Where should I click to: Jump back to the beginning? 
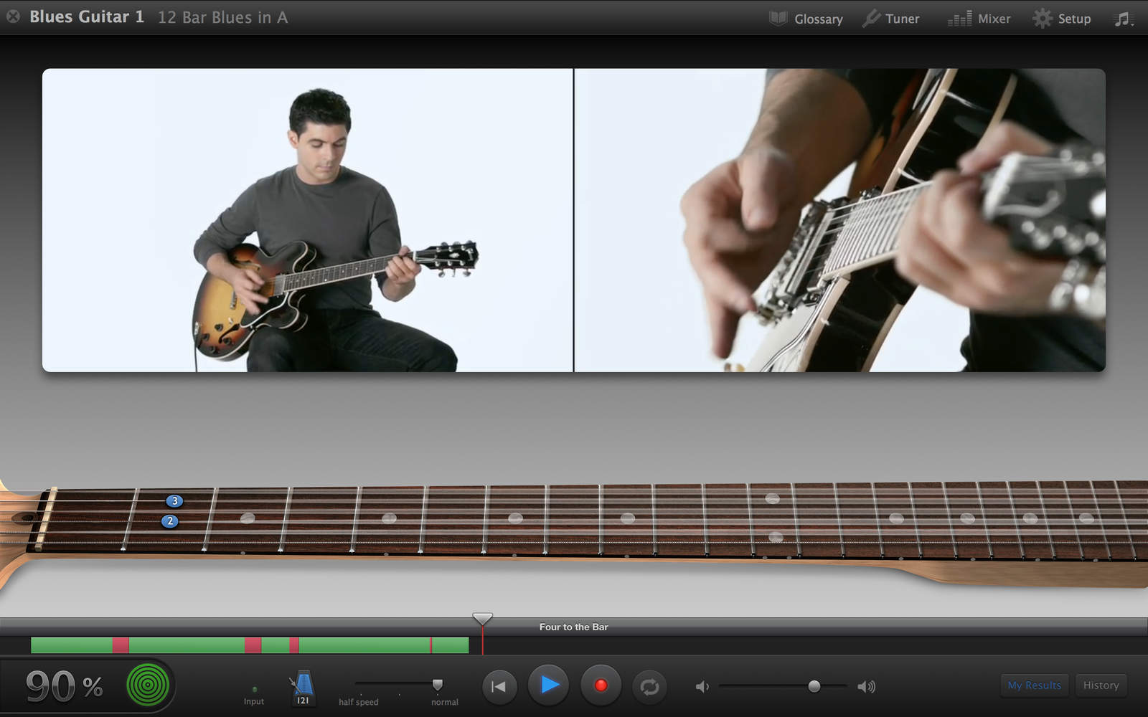[499, 687]
